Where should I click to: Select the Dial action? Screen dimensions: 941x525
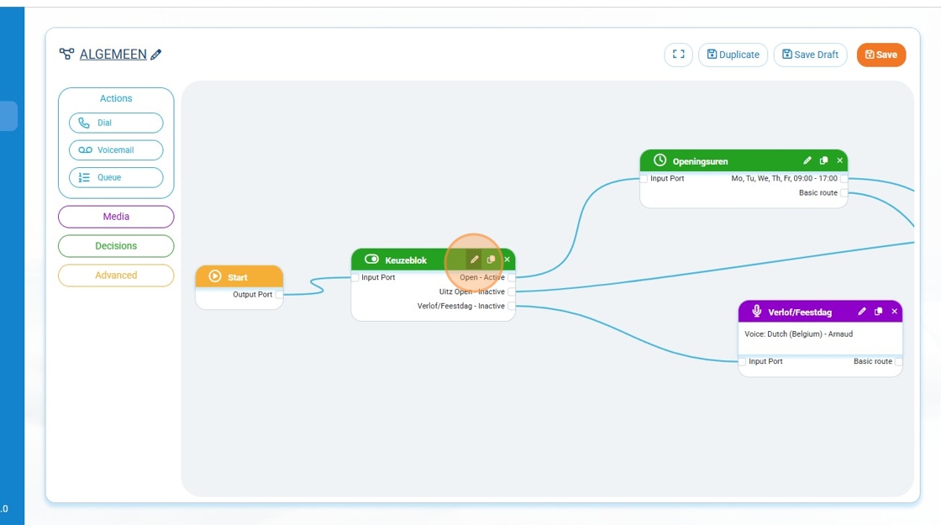coord(116,123)
